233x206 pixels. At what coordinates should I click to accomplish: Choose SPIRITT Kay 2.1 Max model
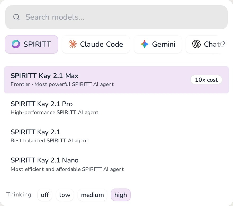[x=116, y=80]
